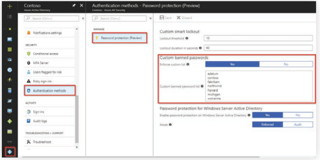Click 'howard' in banned password list
Screen dimensions: 320x160
coord(213,90)
